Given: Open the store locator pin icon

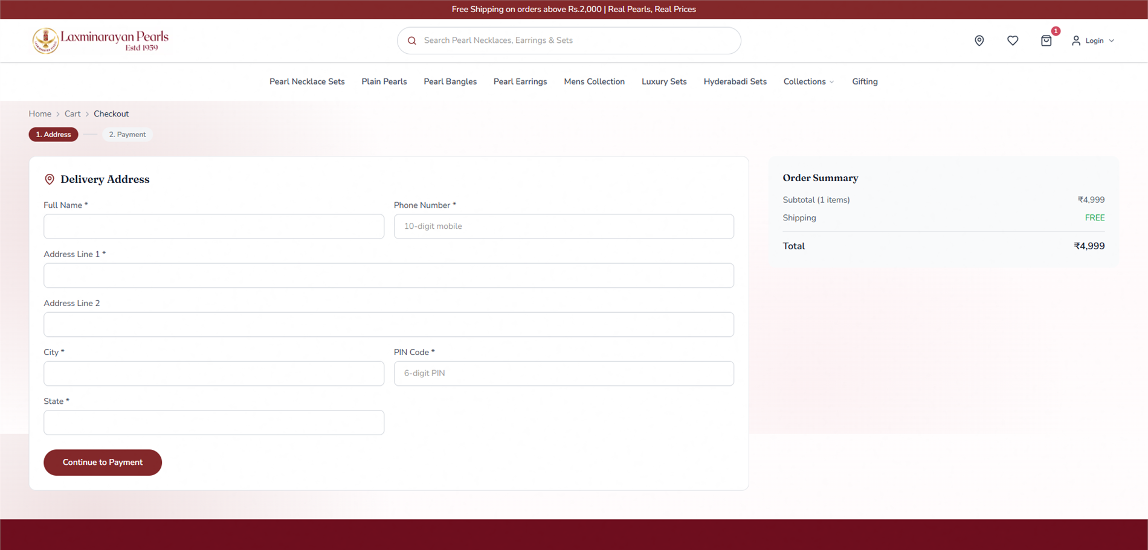Looking at the screenshot, I should tap(979, 40).
